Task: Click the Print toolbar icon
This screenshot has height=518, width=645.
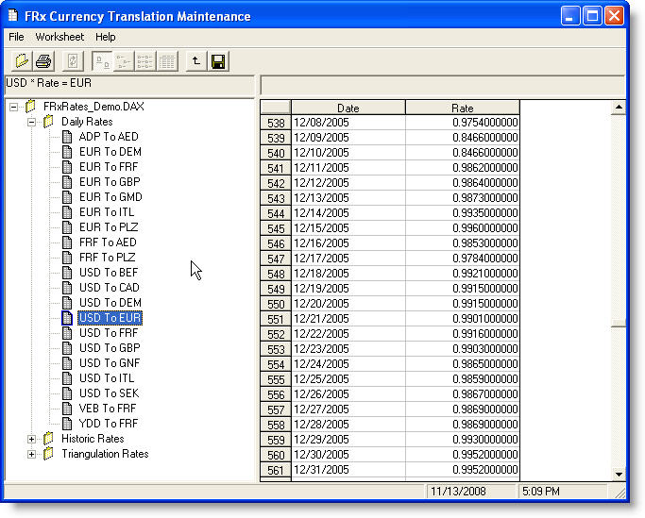Action: coord(43,61)
